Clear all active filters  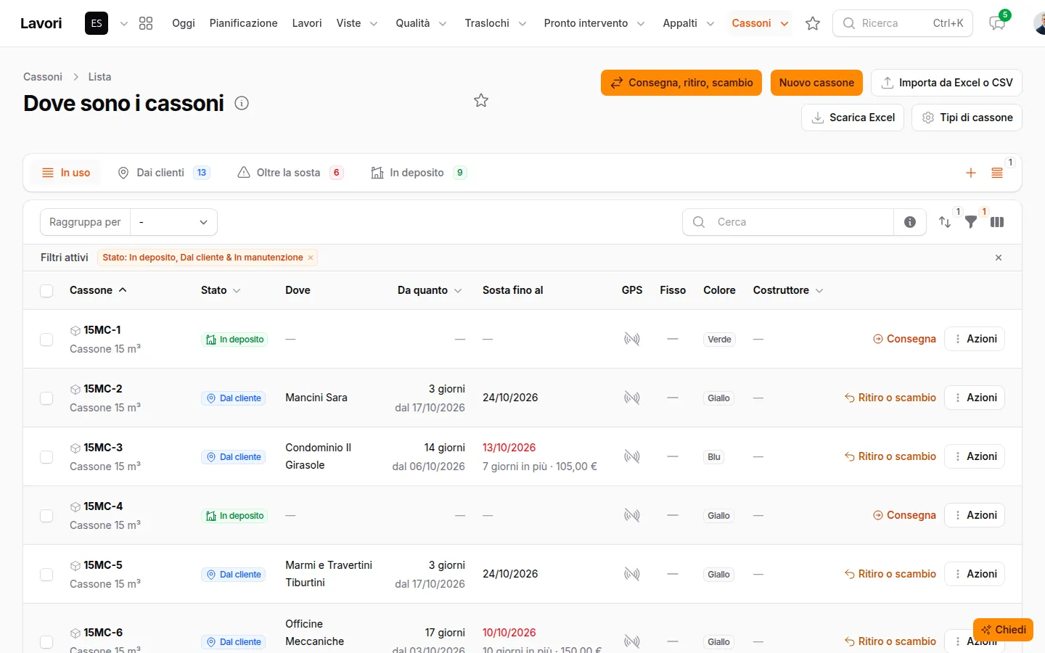(x=999, y=258)
